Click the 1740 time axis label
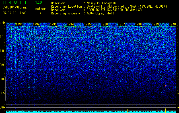179x113 pixels. (x=173, y=24)
